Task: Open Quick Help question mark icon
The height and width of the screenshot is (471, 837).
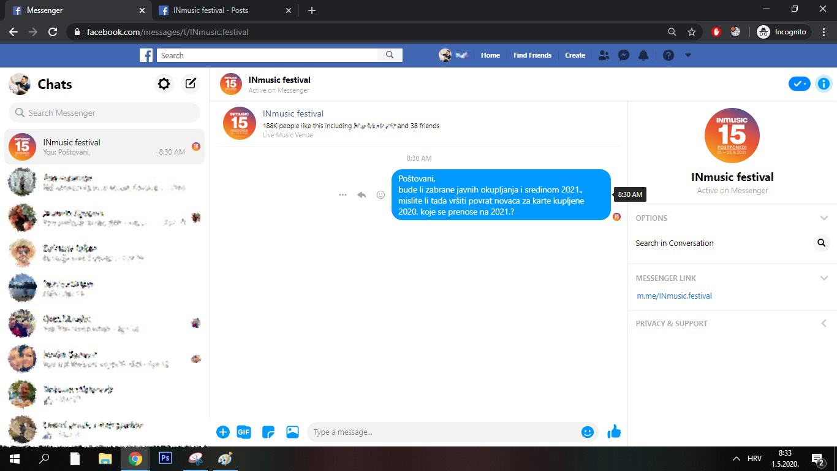Action: [x=668, y=55]
